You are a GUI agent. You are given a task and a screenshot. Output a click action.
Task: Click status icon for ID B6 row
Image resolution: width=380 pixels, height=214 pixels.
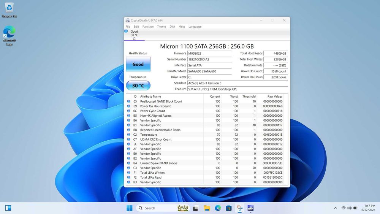(x=129, y=120)
